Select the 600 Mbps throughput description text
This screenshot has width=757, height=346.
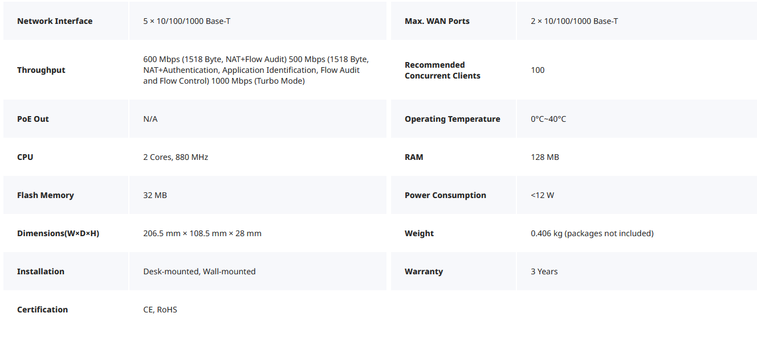[x=256, y=70]
